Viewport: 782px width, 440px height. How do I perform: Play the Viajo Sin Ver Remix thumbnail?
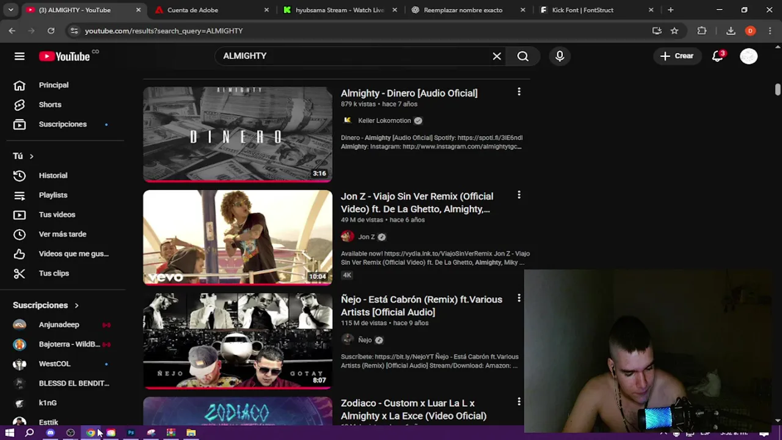[x=238, y=237]
